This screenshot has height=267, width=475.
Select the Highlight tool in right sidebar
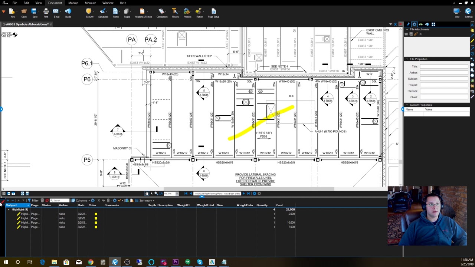pyautogui.click(x=472, y=40)
